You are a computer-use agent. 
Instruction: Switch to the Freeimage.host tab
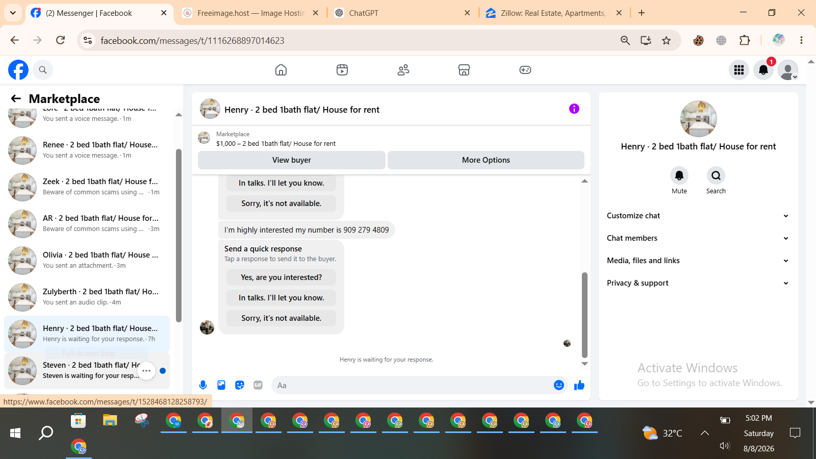point(250,13)
